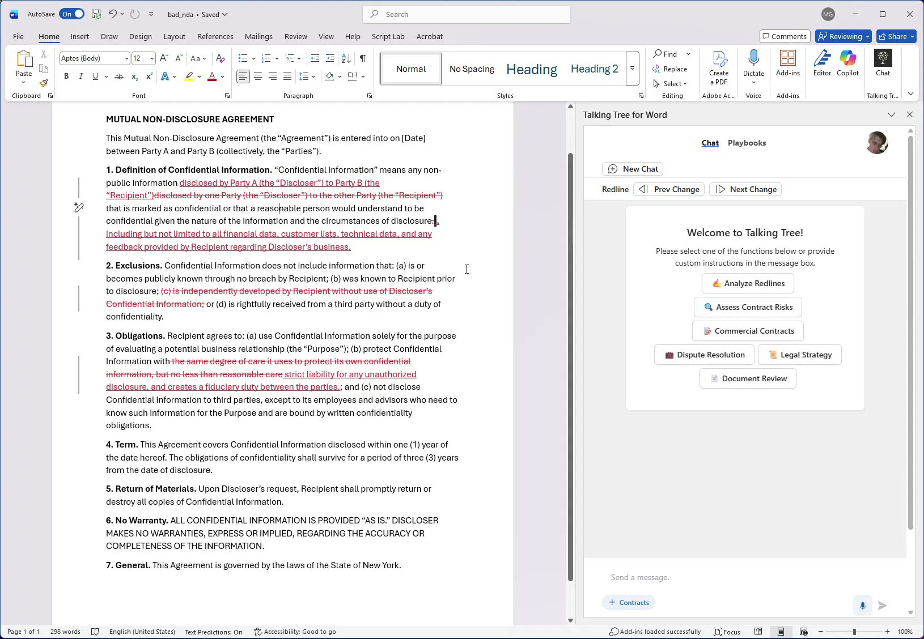Click Assess Contract Risks button
Image resolution: width=924 pixels, height=639 pixels.
click(x=748, y=307)
